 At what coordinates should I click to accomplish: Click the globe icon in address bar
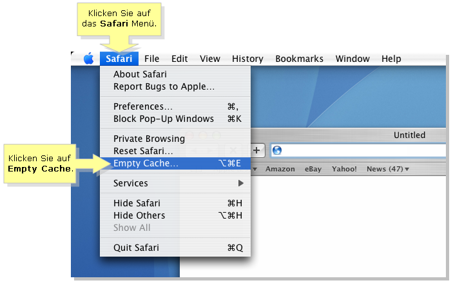277,150
